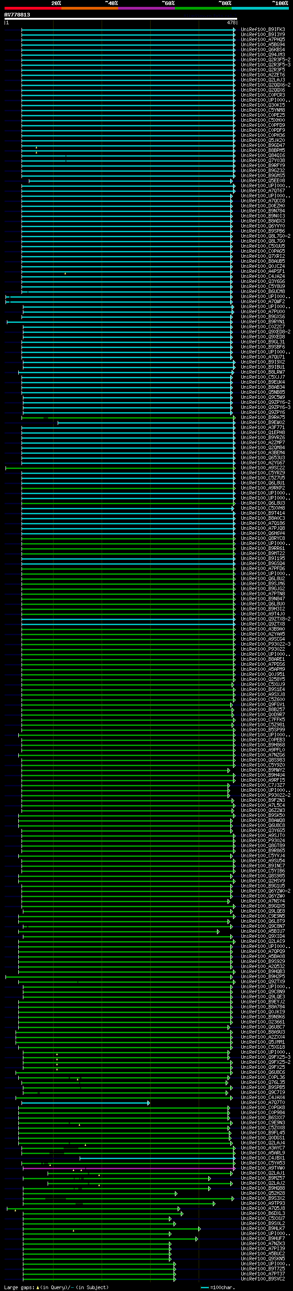Image resolution: width=293 pixels, height=1291 pixels.
Task: Select hit label UniRef100_Q9ZPY6-3
Action: [266, 408]
